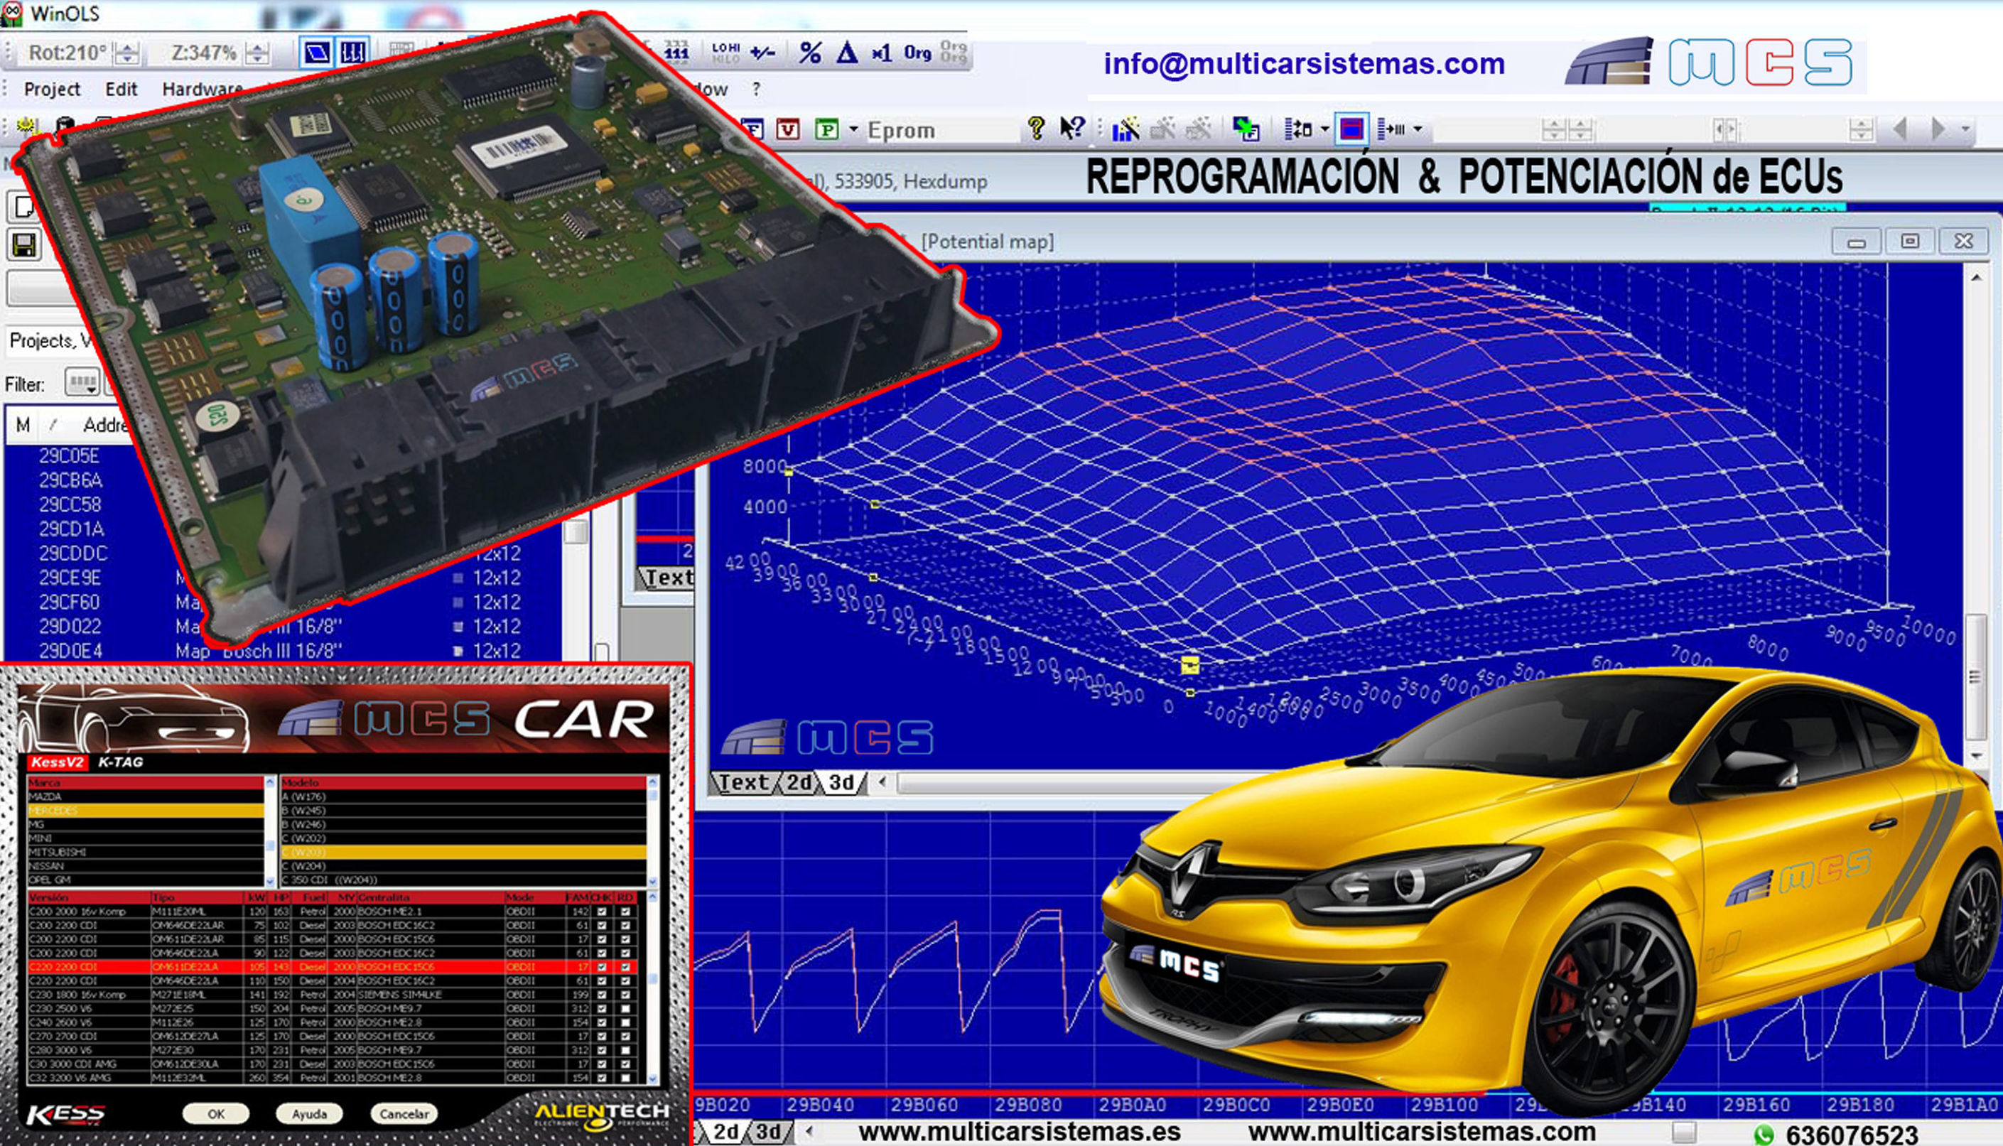Toggle CHK checkbox for C270 2700 CDI row
The height and width of the screenshot is (1146, 2003).
pyautogui.click(x=602, y=1037)
